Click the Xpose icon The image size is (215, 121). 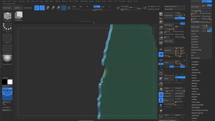click(x=161, y=116)
